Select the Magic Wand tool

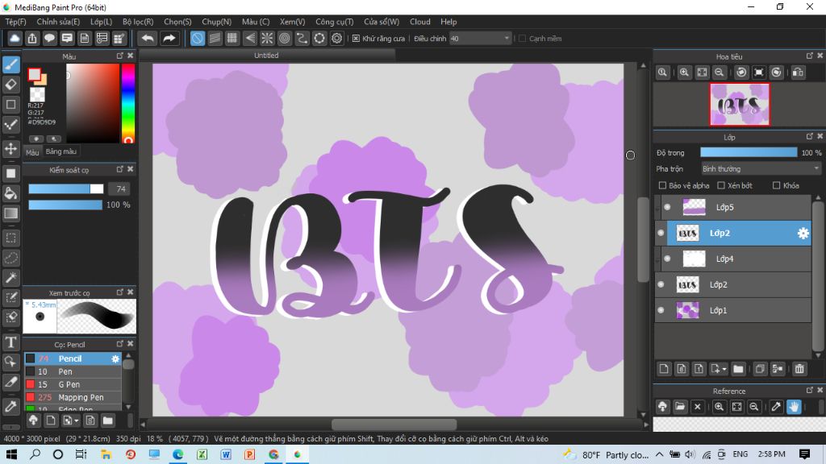click(x=11, y=277)
